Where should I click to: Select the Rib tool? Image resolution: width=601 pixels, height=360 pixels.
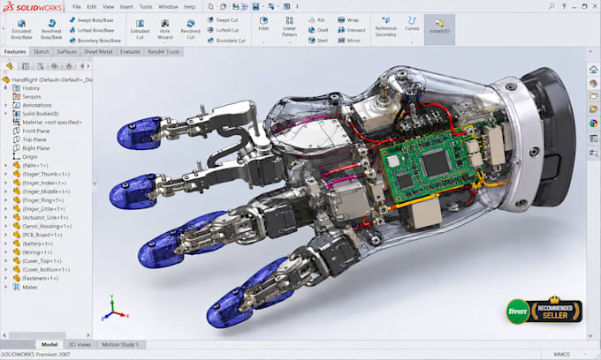[x=316, y=20]
